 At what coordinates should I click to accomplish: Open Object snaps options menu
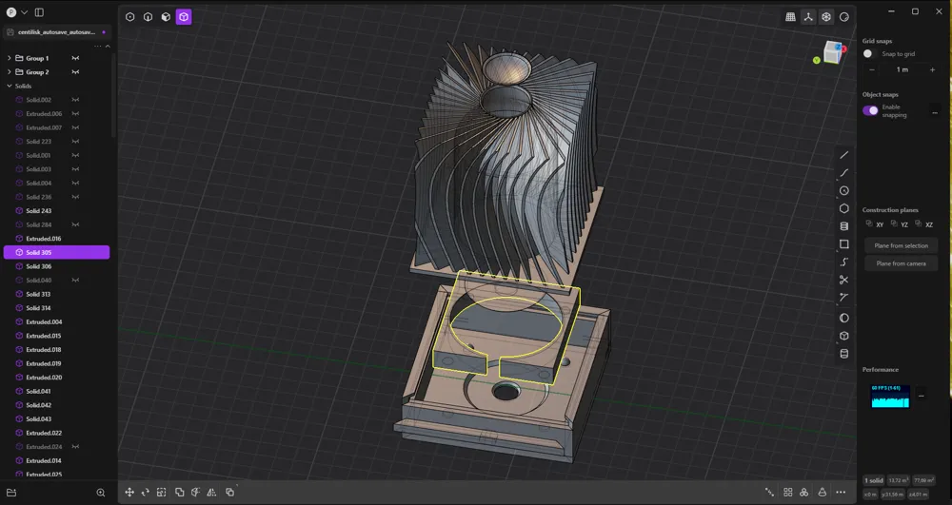point(935,111)
